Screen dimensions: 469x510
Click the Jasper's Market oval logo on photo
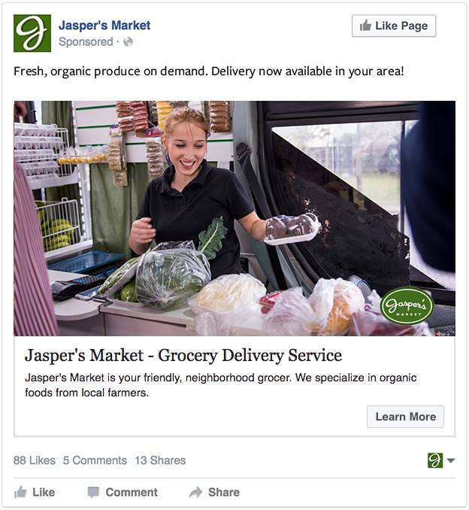pos(407,305)
